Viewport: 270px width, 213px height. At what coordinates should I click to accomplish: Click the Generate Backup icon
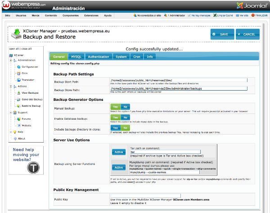[x=18, y=100]
